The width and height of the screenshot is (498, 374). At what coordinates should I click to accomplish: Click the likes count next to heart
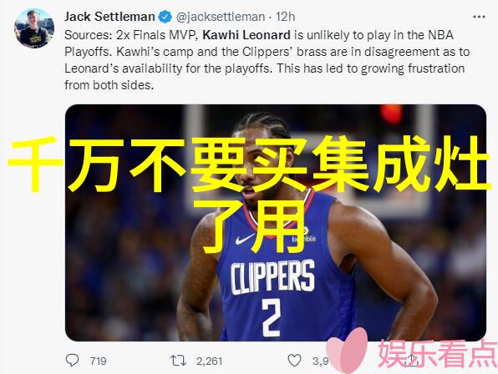click(x=320, y=361)
